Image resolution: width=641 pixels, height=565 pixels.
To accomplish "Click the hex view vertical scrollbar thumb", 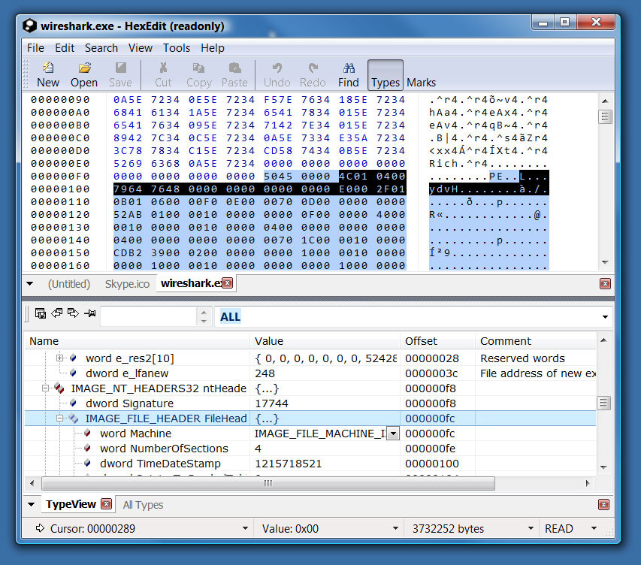I will 605,117.
